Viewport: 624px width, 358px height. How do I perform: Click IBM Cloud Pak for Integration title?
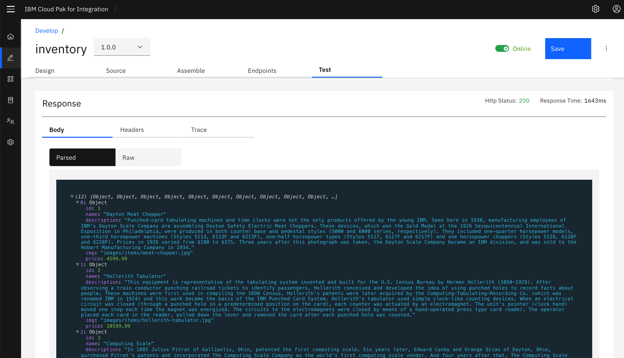(x=66, y=9)
